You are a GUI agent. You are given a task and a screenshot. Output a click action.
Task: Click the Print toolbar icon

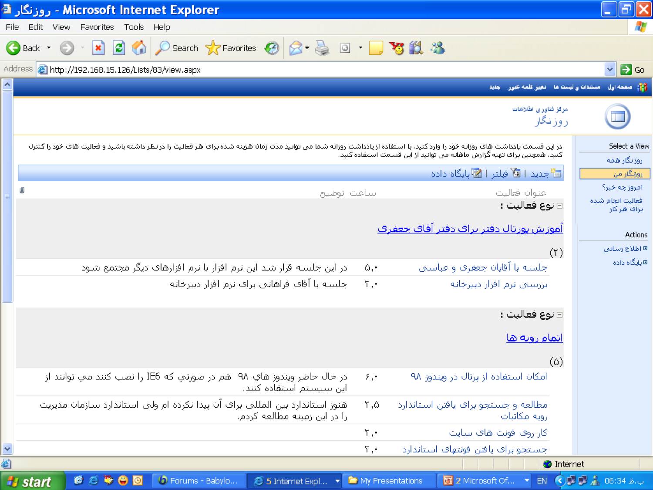coord(322,48)
